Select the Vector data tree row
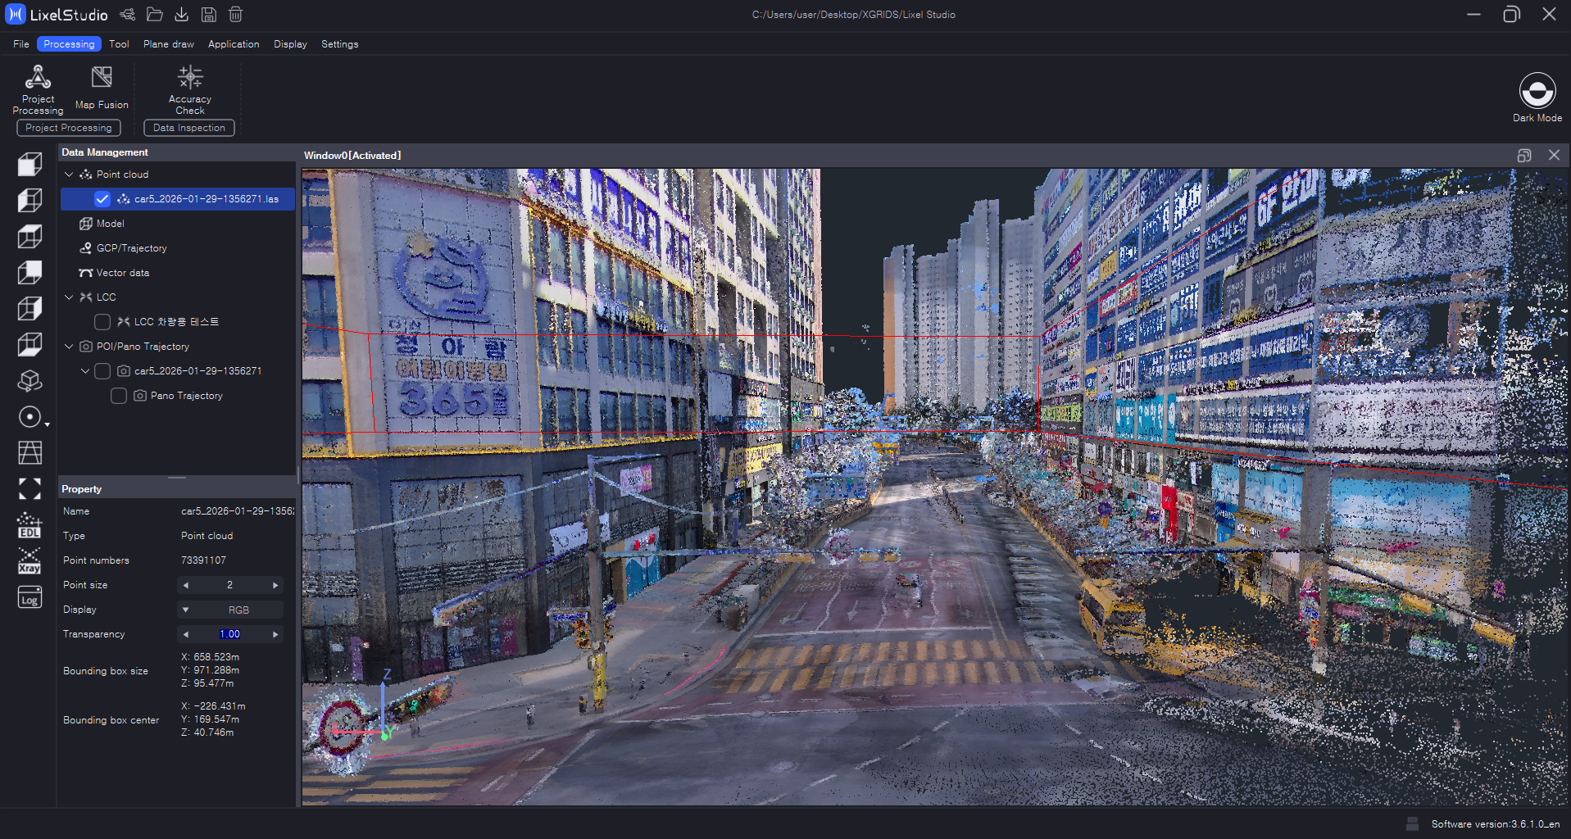 point(178,273)
